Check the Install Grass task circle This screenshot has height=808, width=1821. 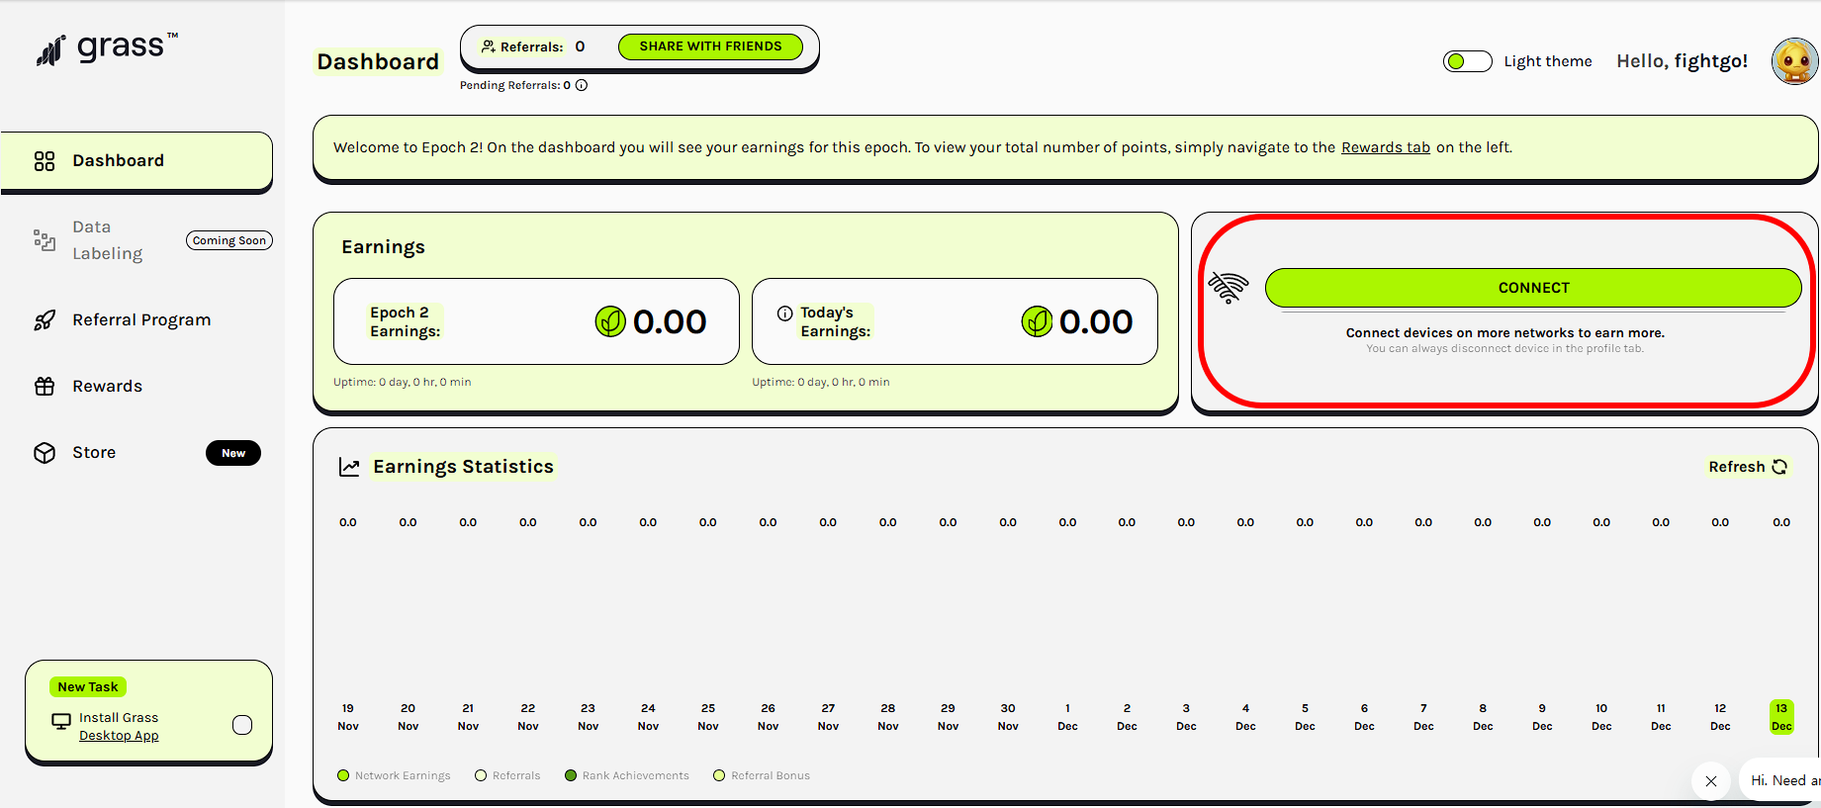pyautogui.click(x=242, y=725)
